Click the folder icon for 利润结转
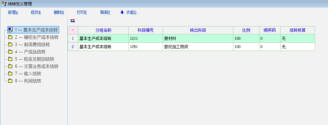Viewport: 328px width, 125px height. coord(10,81)
